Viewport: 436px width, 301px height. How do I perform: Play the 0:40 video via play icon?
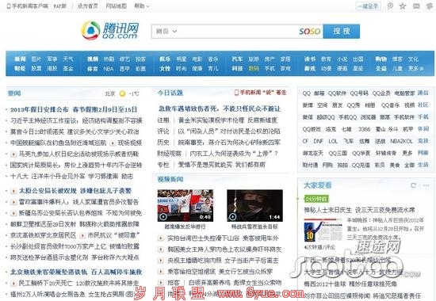tap(163, 216)
